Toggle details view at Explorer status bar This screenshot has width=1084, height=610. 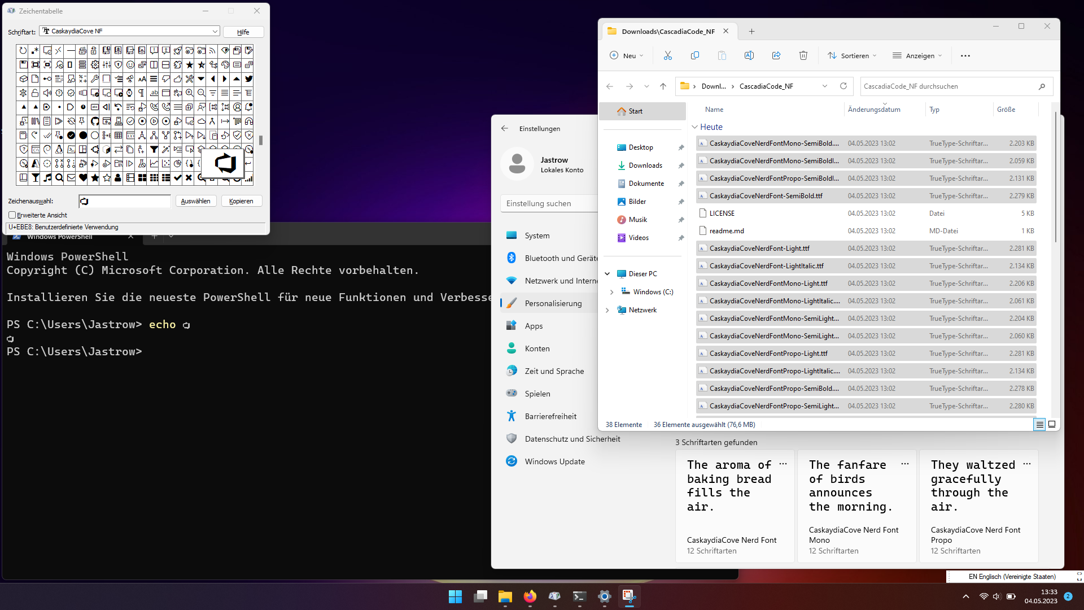click(1039, 424)
